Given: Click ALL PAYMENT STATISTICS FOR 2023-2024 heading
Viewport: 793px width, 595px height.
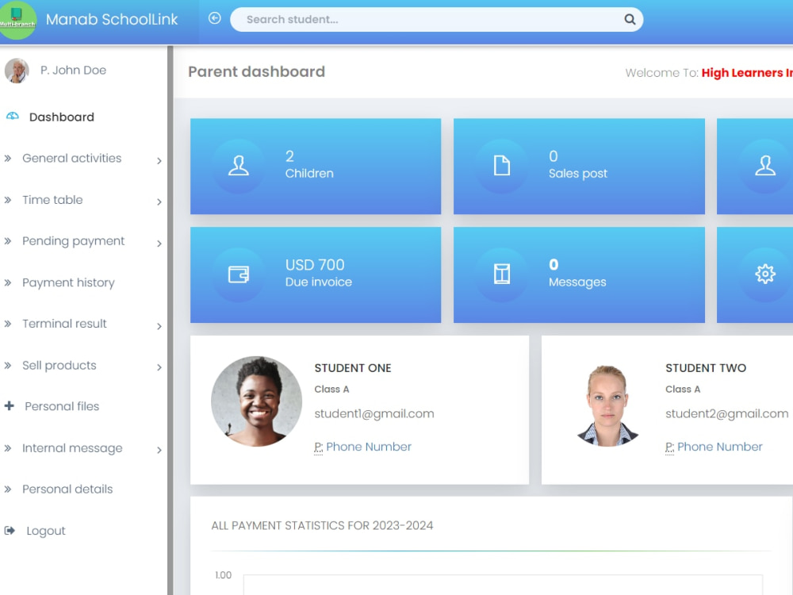Looking at the screenshot, I should click(x=322, y=526).
